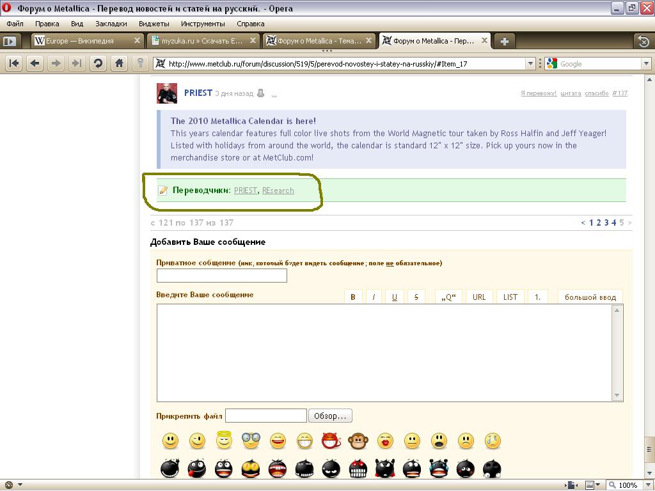Click the Opera Back navigation button

click(35, 63)
